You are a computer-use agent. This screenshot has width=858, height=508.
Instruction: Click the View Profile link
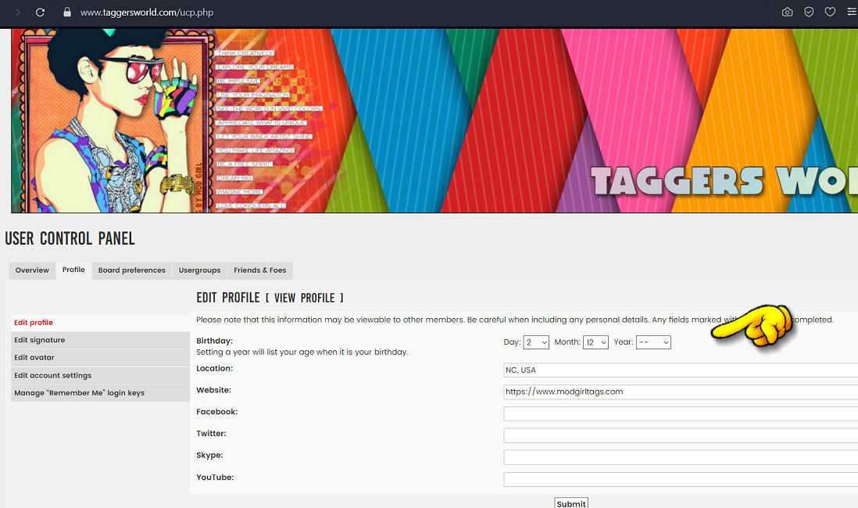(x=309, y=298)
